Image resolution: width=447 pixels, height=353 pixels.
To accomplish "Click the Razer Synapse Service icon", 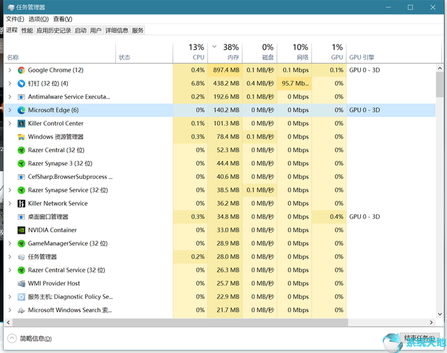I will pyautogui.click(x=21, y=190).
